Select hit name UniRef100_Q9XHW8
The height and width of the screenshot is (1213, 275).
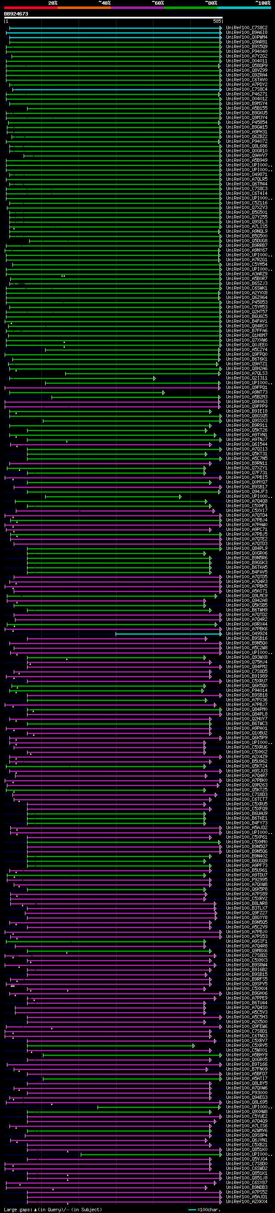(x=247, y=1112)
